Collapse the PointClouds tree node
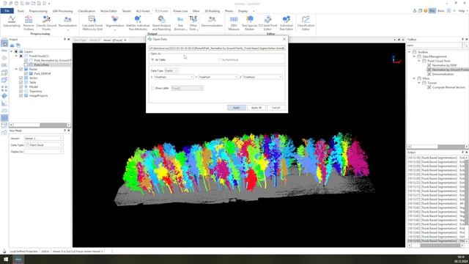The image size is (469, 264). point(16,56)
